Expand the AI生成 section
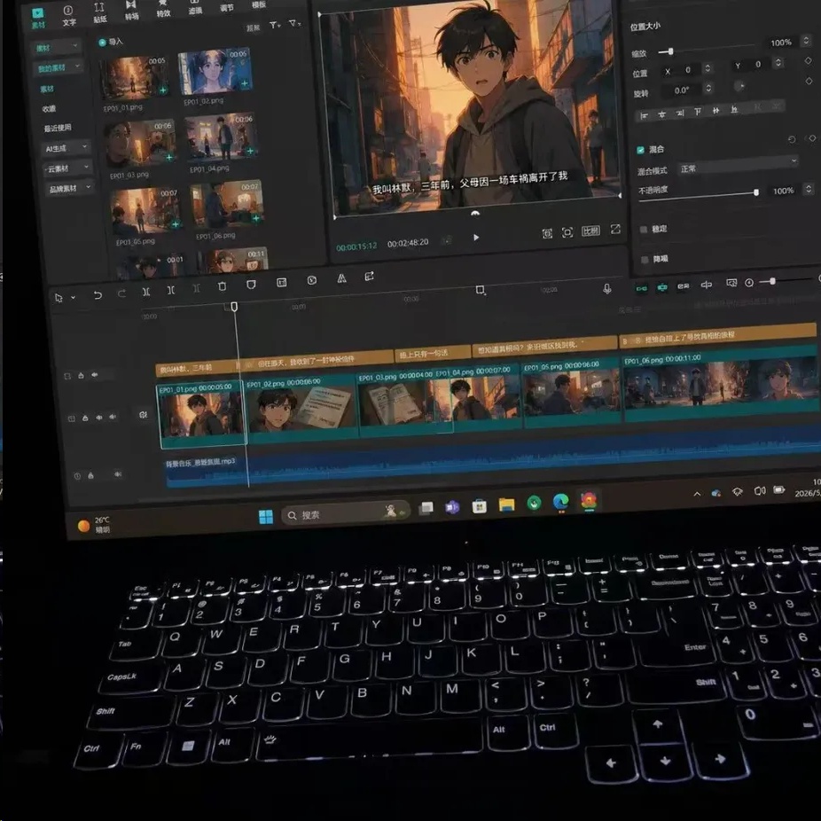Screen dimensions: 821x821 (66, 148)
